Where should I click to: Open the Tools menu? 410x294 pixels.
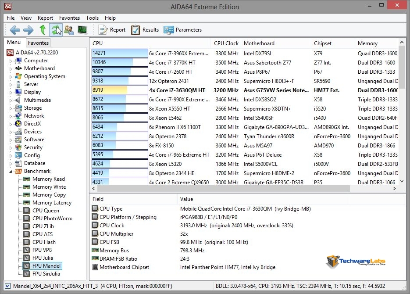[x=92, y=18]
